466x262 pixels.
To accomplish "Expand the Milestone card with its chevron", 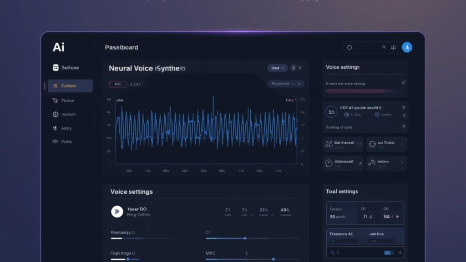I will coord(360,163).
